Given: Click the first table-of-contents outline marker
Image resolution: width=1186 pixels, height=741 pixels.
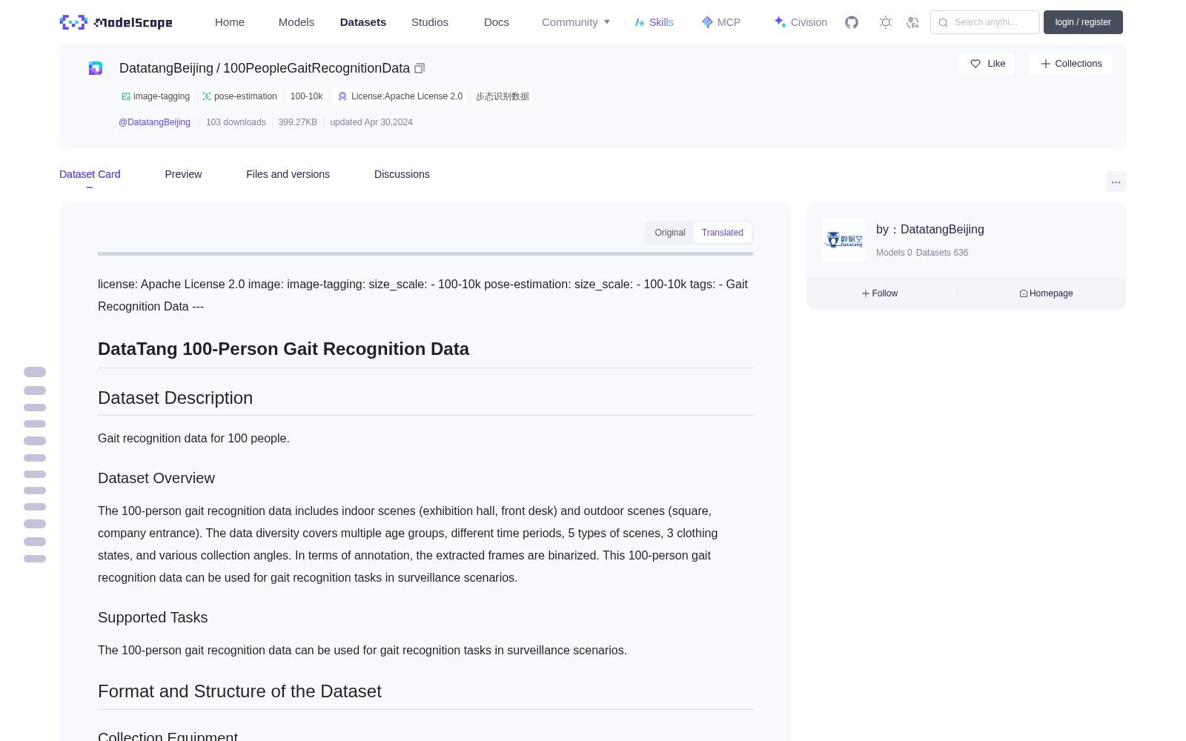Looking at the screenshot, I should (35, 372).
